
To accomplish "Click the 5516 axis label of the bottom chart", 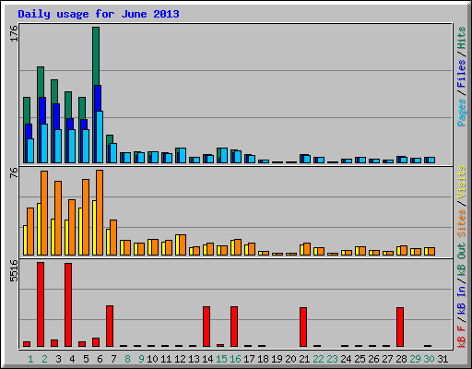I will [x=15, y=270].
